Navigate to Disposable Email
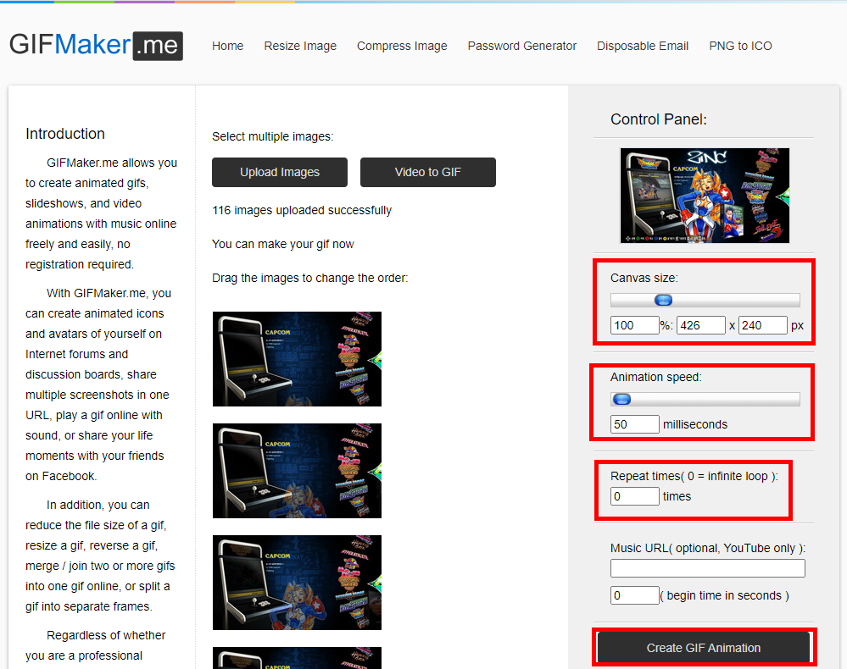The image size is (847, 669). pyautogui.click(x=643, y=46)
